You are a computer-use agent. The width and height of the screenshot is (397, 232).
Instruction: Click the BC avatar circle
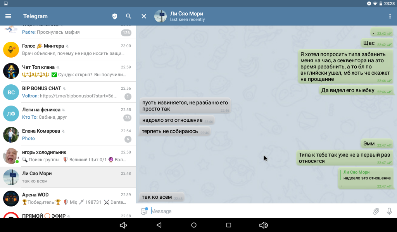pyautogui.click(x=11, y=92)
